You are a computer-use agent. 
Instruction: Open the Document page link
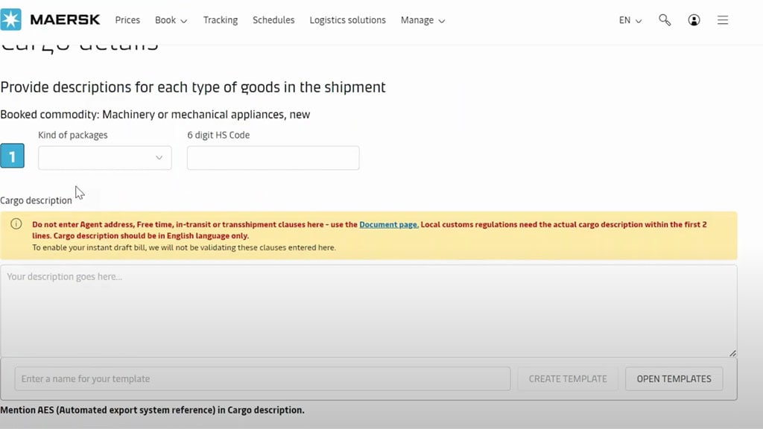coord(387,224)
